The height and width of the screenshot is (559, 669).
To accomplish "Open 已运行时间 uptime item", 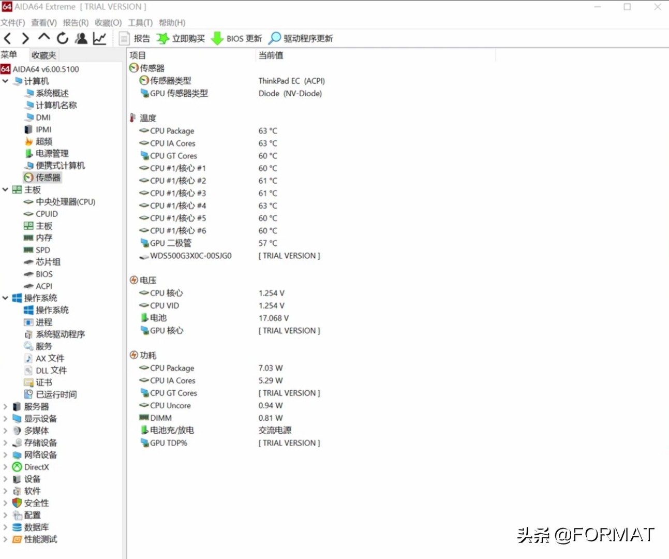I will pos(50,394).
